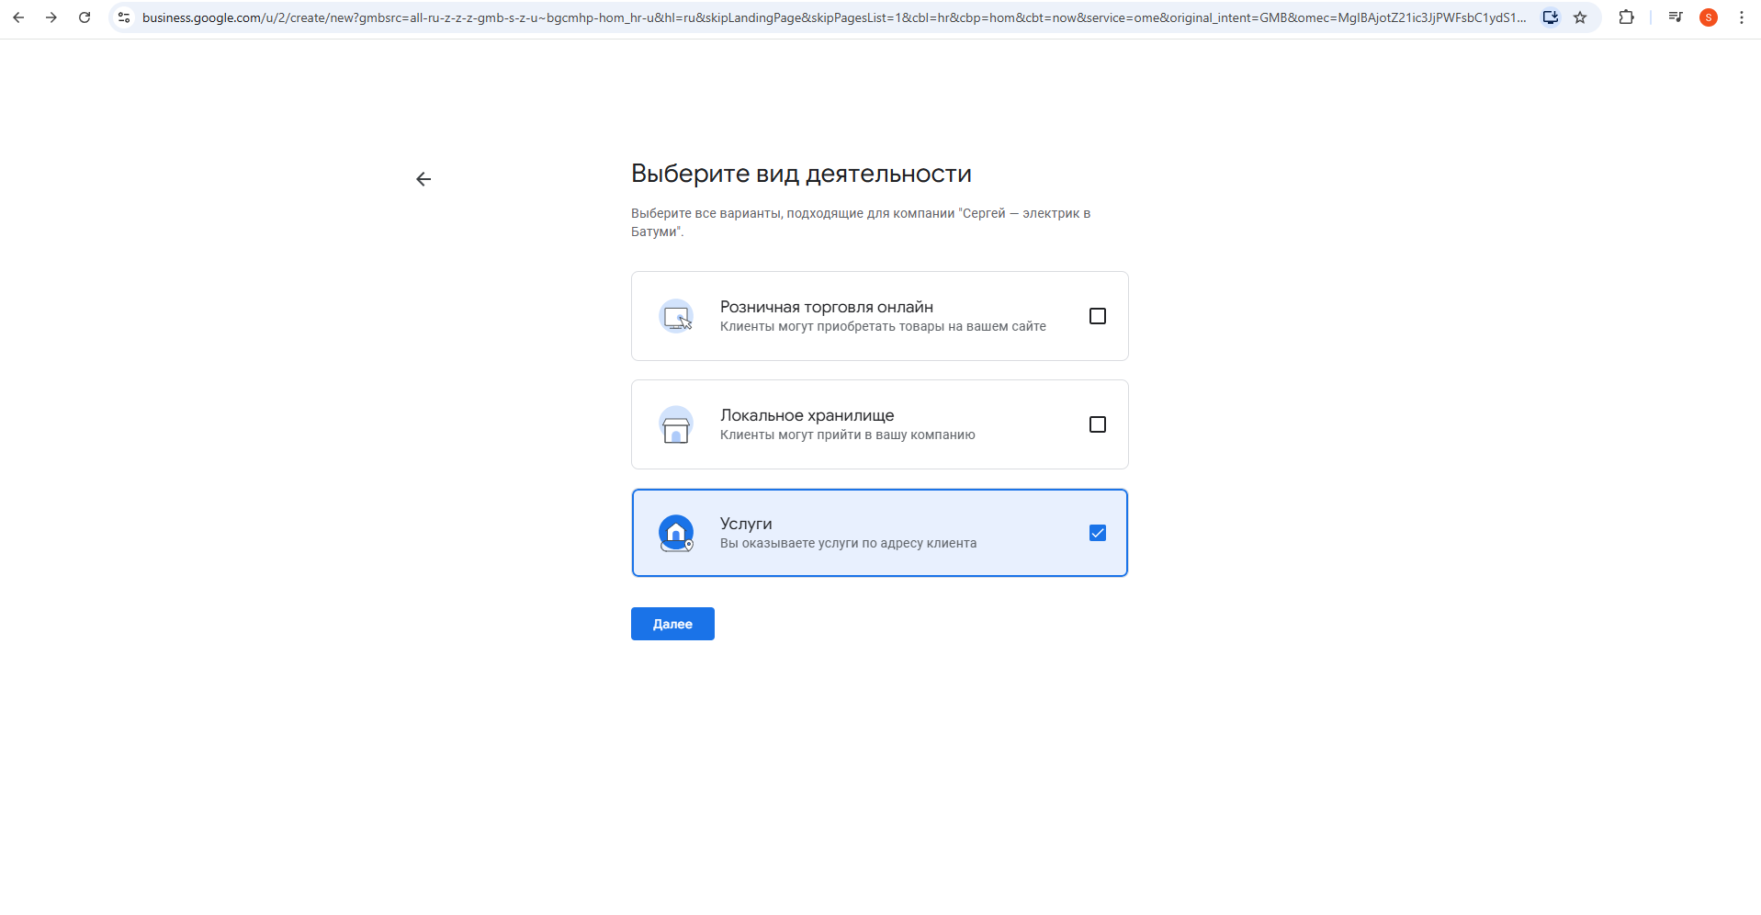Image resolution: width=1761 pixels, height=915 pixels.
Task: Select the Услуги option card
Action: [x=879, y=533]
